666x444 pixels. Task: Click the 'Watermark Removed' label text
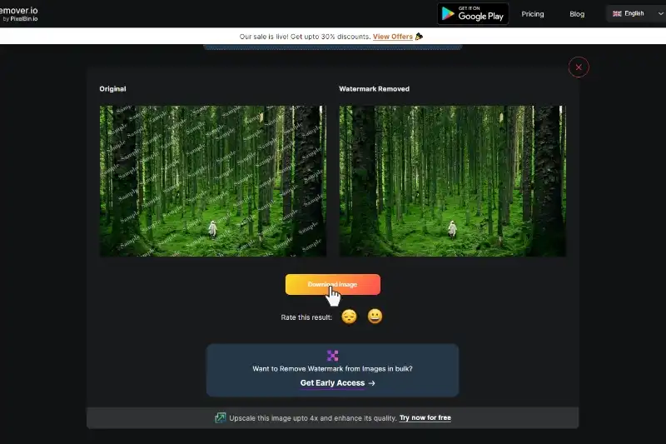(x=374, y=89)
